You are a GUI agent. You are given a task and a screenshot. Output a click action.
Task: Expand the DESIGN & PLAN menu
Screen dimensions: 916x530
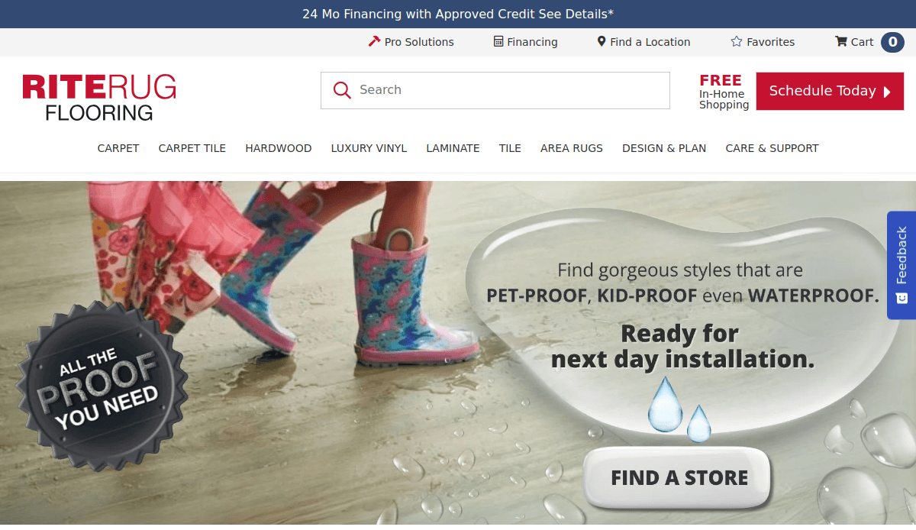click(664, 148)
